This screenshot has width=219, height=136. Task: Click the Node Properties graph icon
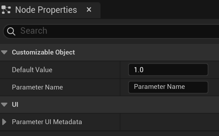(6, 10)
